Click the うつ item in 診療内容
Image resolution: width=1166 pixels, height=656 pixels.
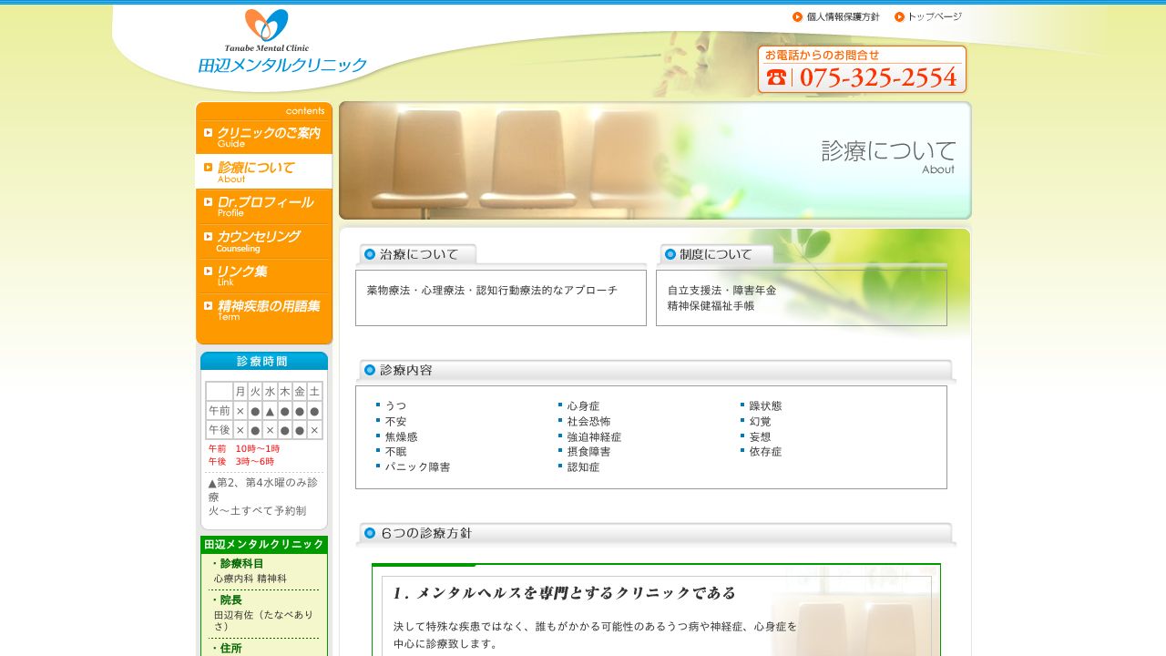coord(397,405)
